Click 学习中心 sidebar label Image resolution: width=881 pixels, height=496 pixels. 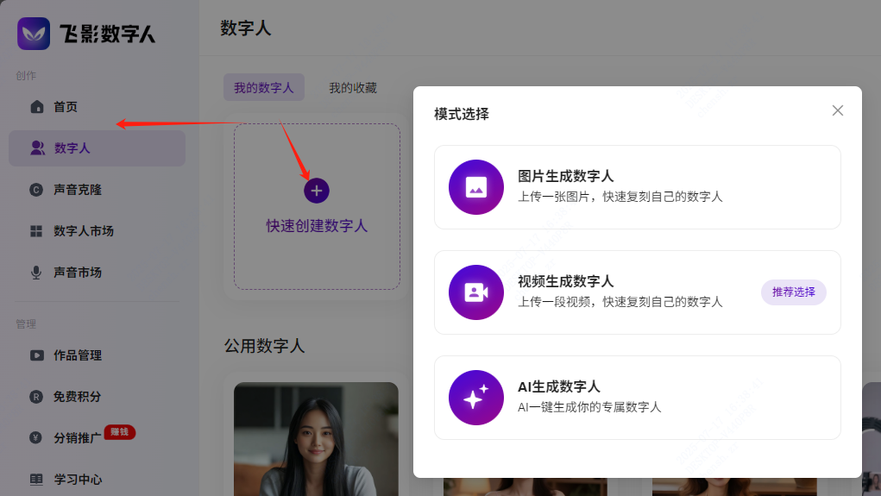78,479
